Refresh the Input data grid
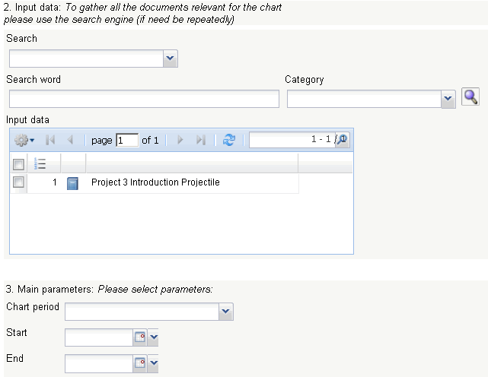The height and width of the screenshot is (377, 488). [229, 140]
